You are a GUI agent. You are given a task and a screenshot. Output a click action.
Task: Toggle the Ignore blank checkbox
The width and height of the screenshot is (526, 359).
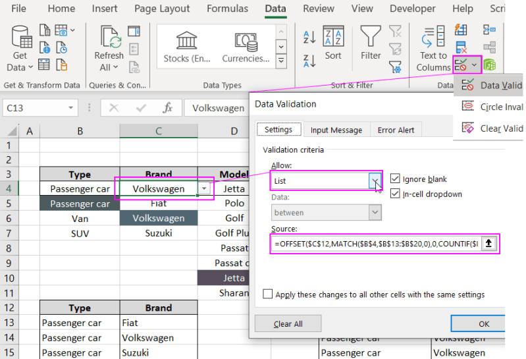tap(395, 179)
